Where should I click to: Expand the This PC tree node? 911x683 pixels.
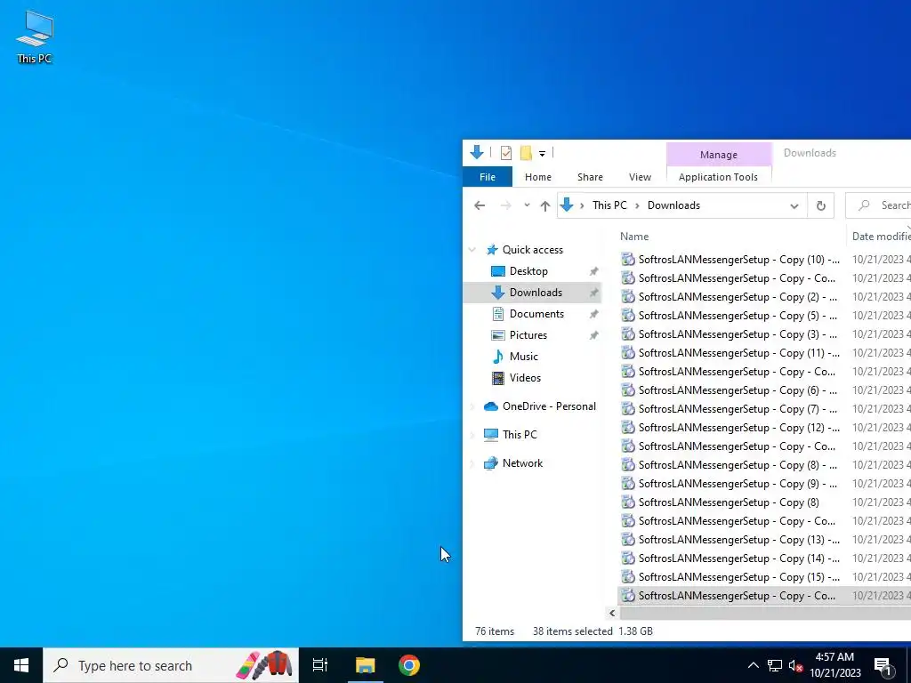pyautogui.click(x=472, y=435)
